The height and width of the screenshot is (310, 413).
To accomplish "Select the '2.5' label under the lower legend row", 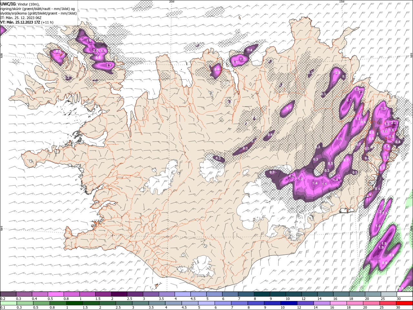I will pyautogui.click(x=118, y=308).
